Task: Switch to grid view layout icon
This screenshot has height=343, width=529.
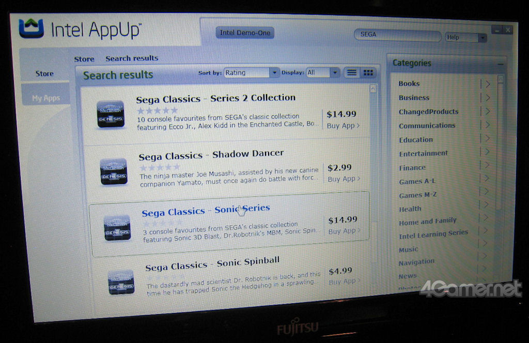Action: click(368, 72)
